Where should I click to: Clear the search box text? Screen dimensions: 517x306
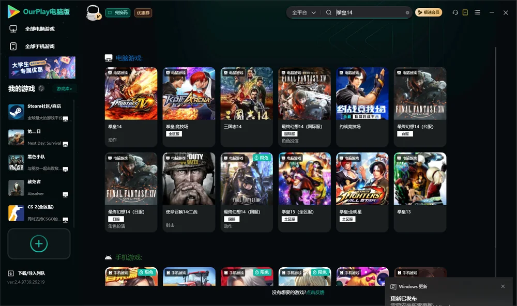(407, 12)
